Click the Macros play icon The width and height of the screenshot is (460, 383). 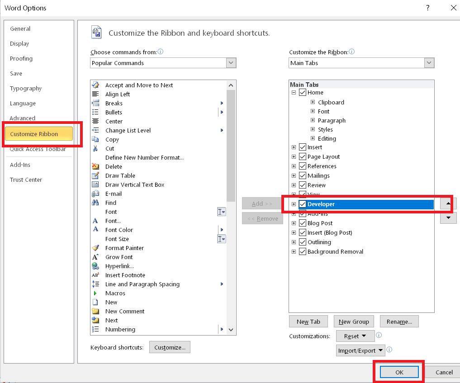95,293
